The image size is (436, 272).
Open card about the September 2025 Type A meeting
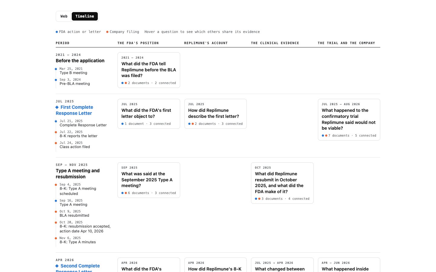point(149,180)
